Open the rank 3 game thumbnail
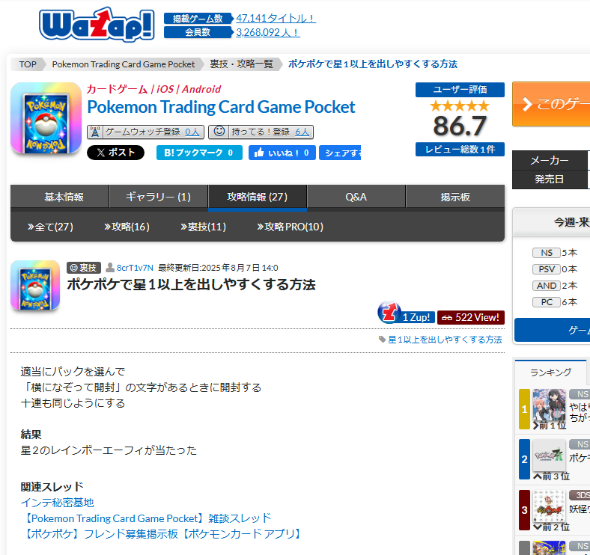The image size is (590, 555). pyautogui.click(x=550, y=506)
